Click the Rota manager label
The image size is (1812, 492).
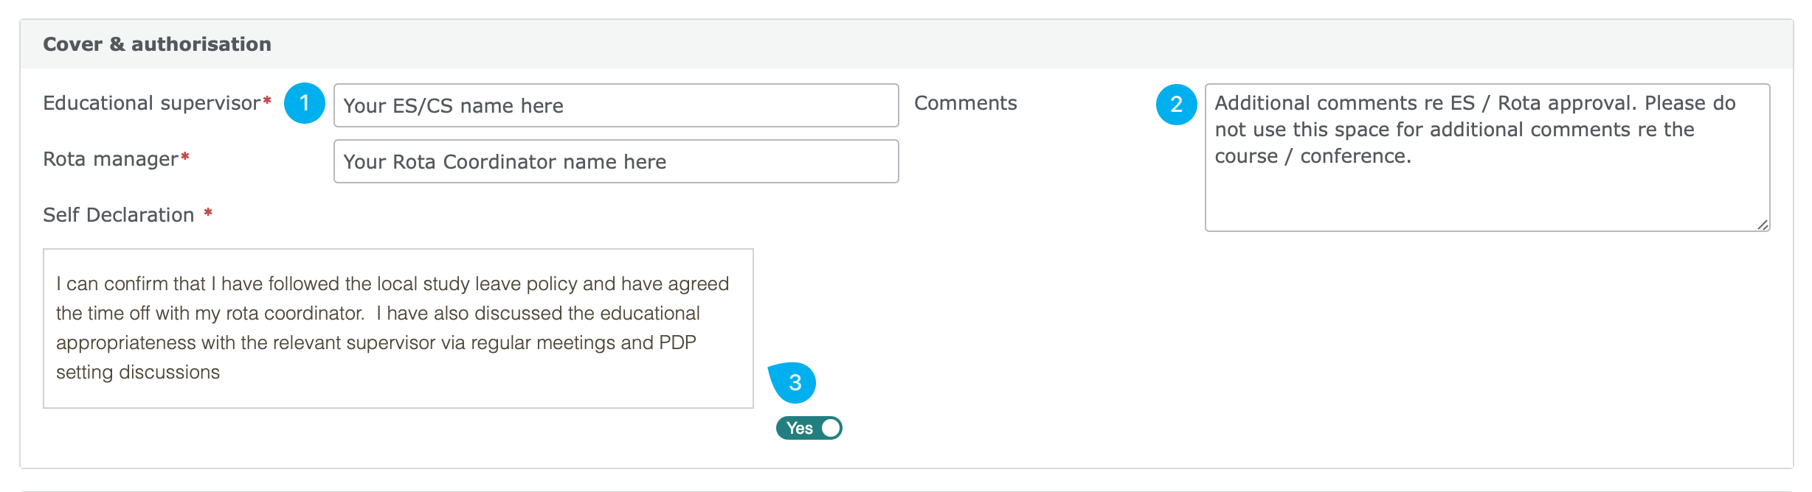coord(111,159)
